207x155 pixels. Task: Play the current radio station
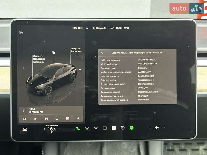pyautogui.click(x=35, y=119)
